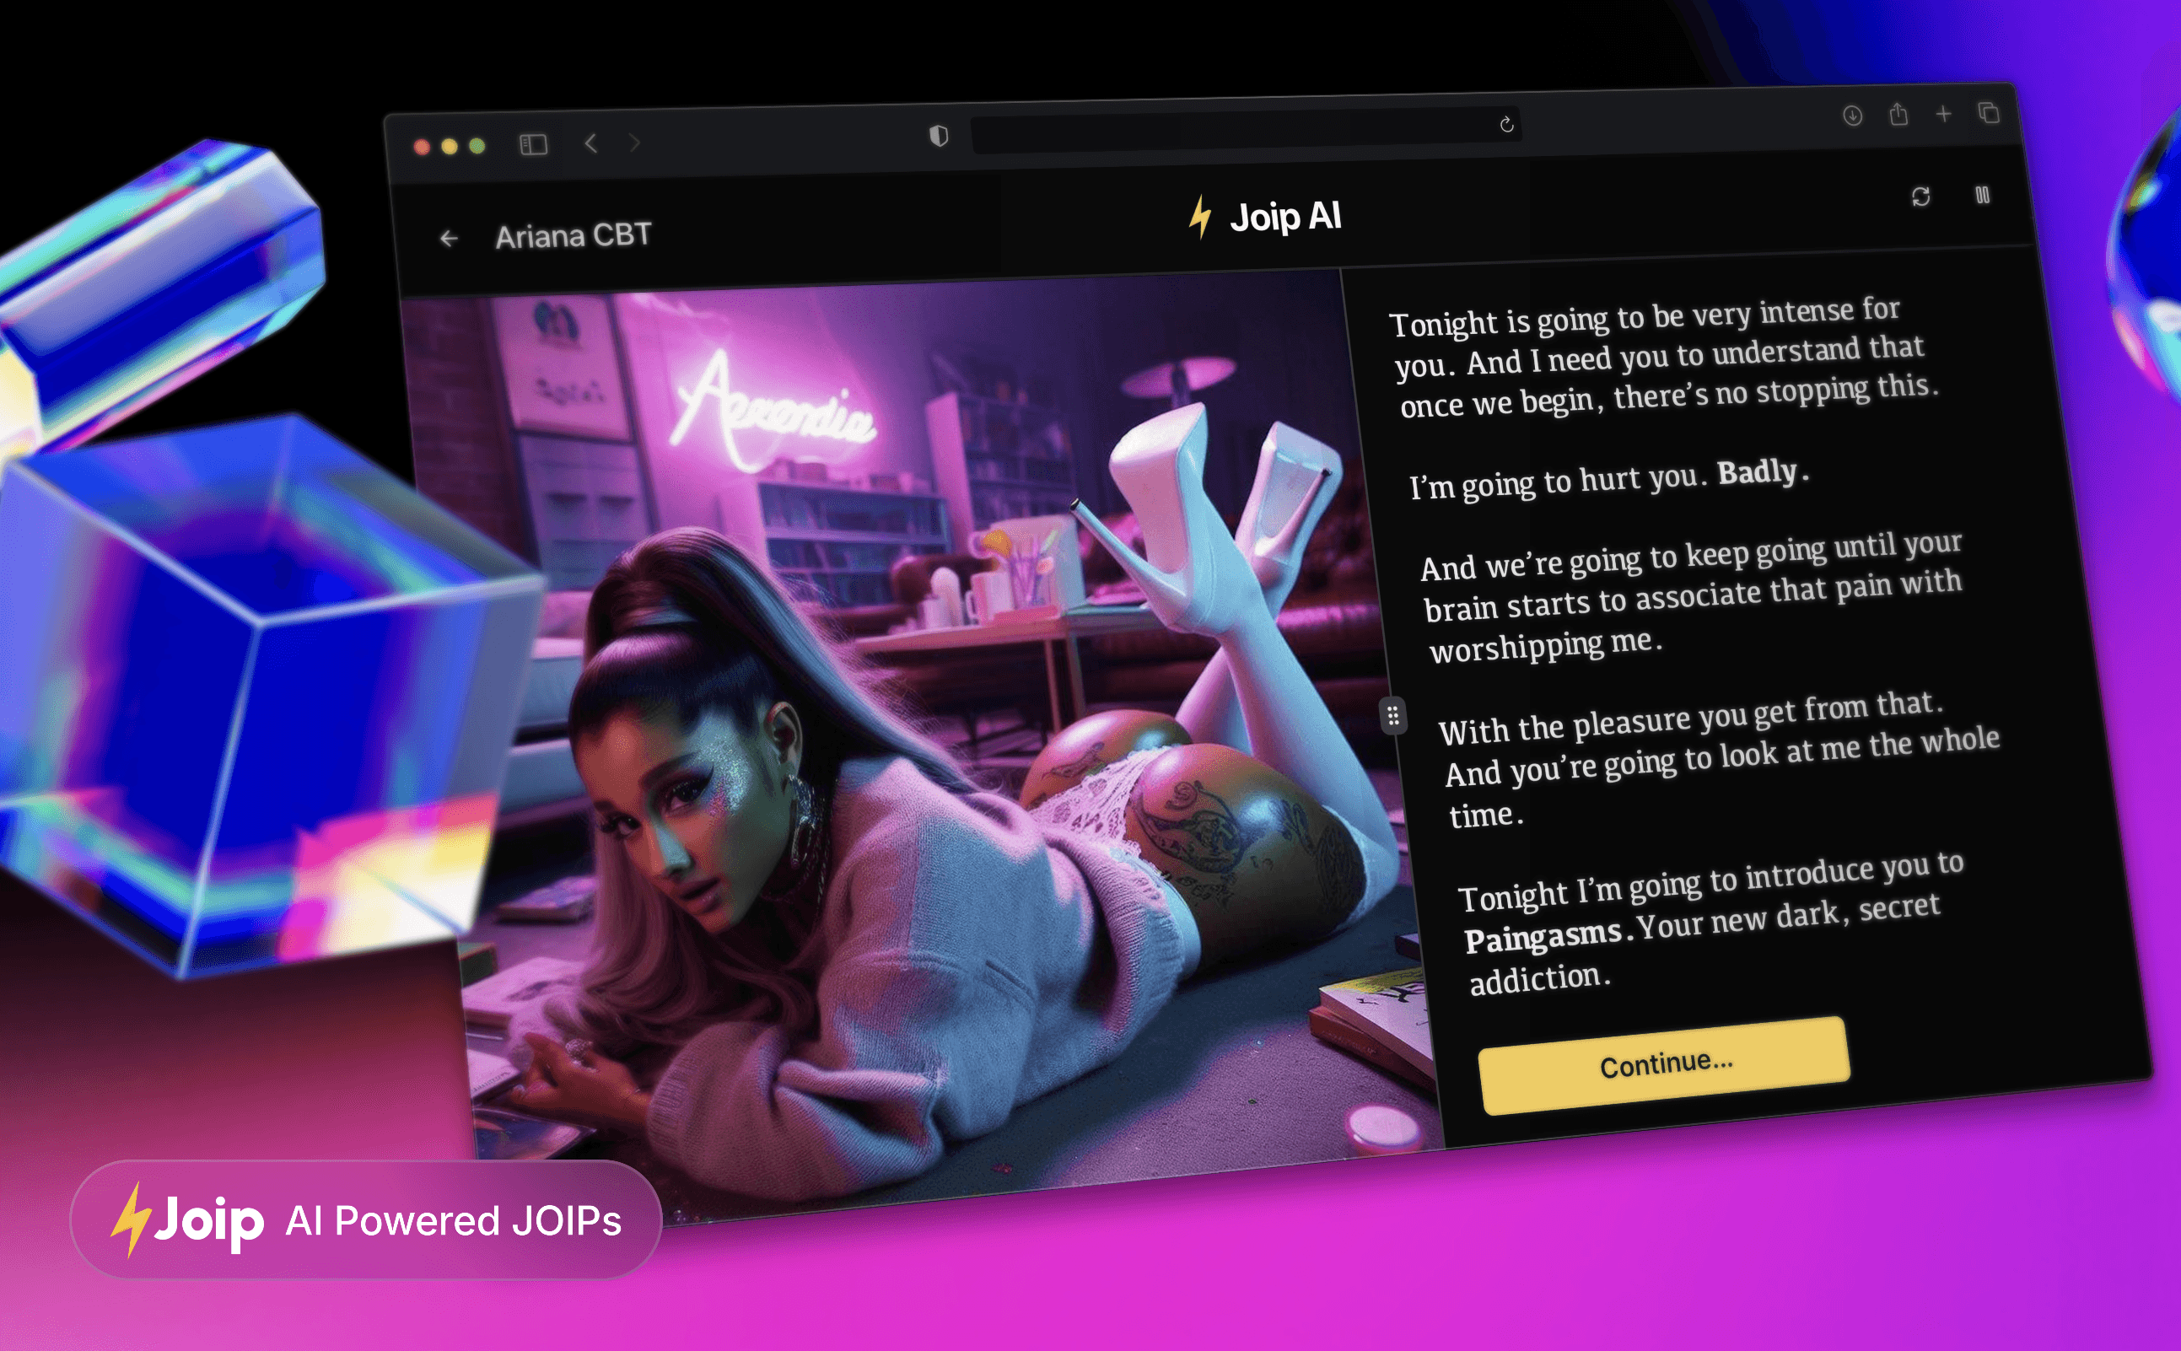Click the panel divider drag handle
The width and height of the screenshot is (2181, 1351).
pos(1393,715)
